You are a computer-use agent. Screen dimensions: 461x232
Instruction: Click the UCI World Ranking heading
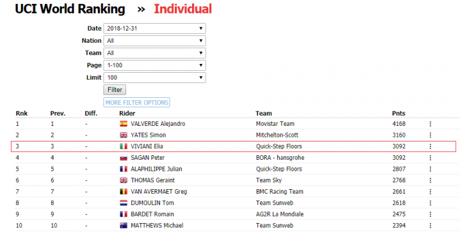[70, 9]
